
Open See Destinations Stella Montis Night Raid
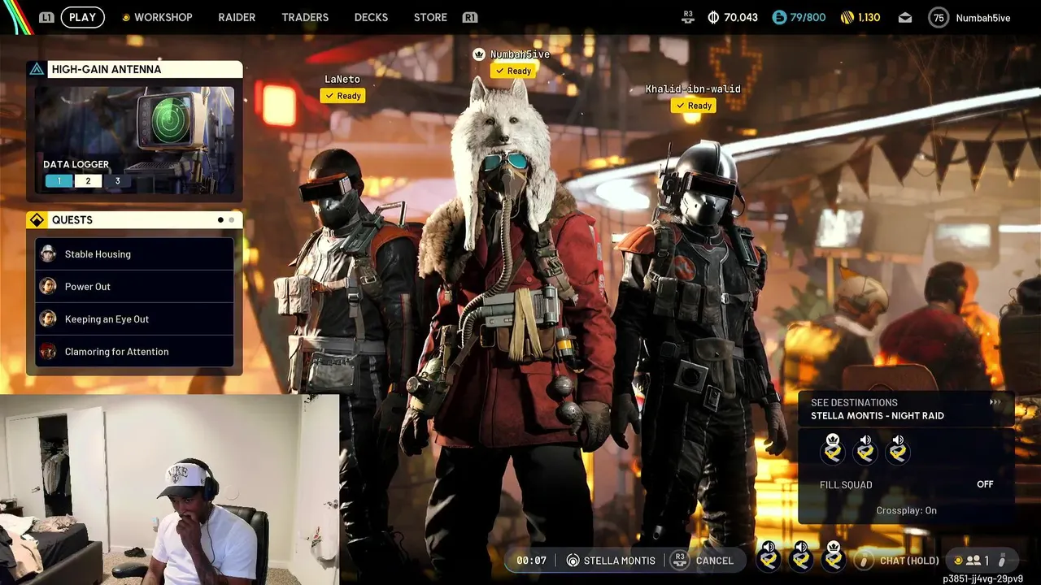(906, 409)
